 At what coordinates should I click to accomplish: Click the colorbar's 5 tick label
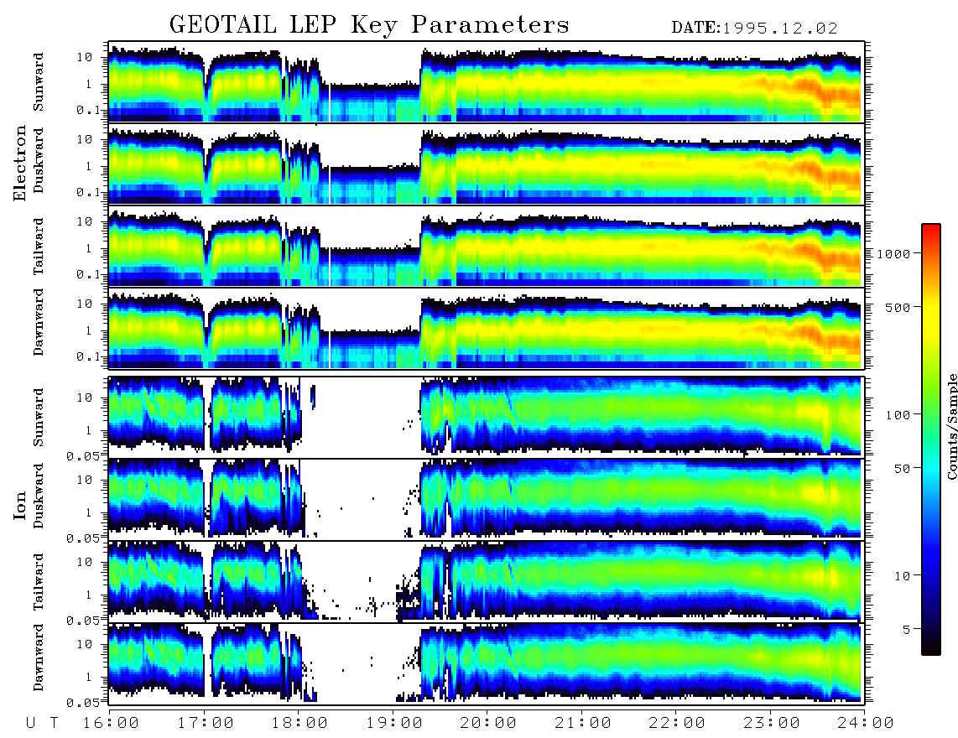pos(906,629)
